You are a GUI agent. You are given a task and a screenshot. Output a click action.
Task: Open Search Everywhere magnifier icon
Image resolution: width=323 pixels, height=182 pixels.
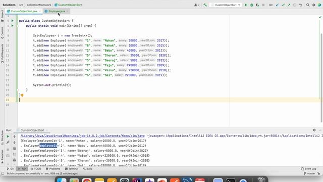[308, 5]
